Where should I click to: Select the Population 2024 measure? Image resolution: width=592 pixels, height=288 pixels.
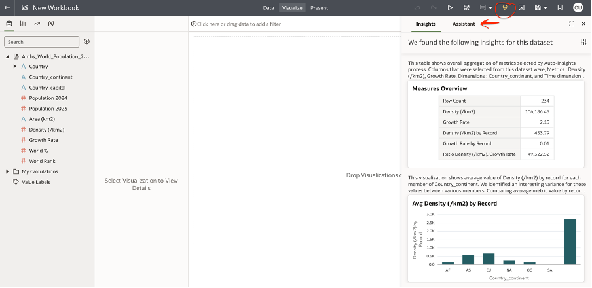click(48, 98)
